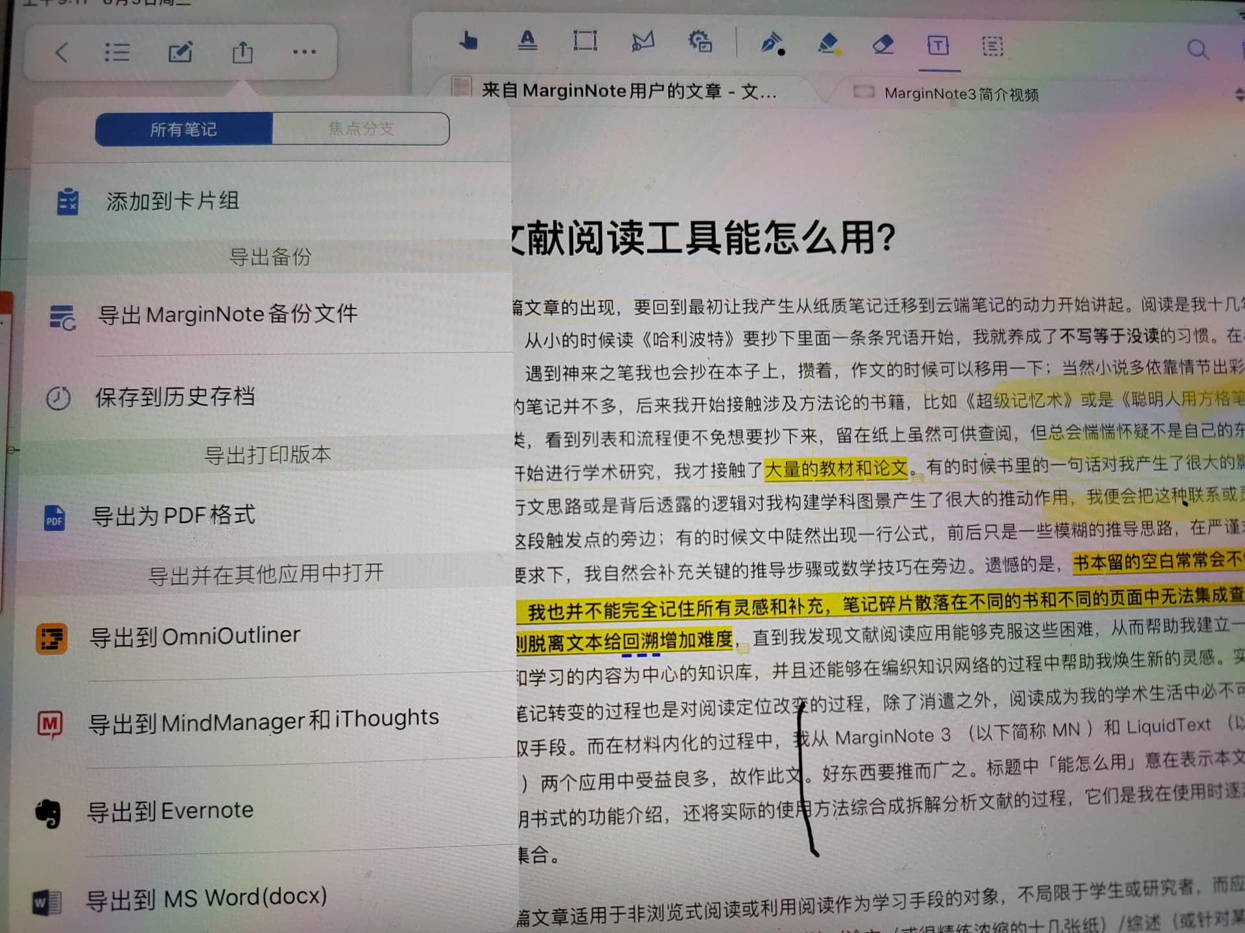Open the three-dots more menu
This screenshot has height=933, width=1245.
[304, 52]
